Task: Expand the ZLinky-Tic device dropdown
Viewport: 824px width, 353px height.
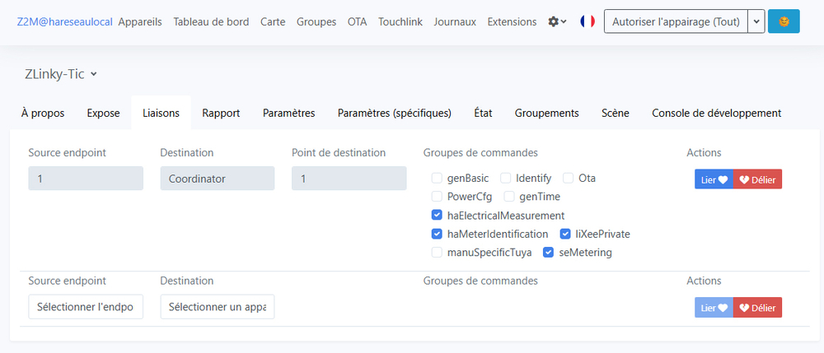Action: [x=60, y=75]
